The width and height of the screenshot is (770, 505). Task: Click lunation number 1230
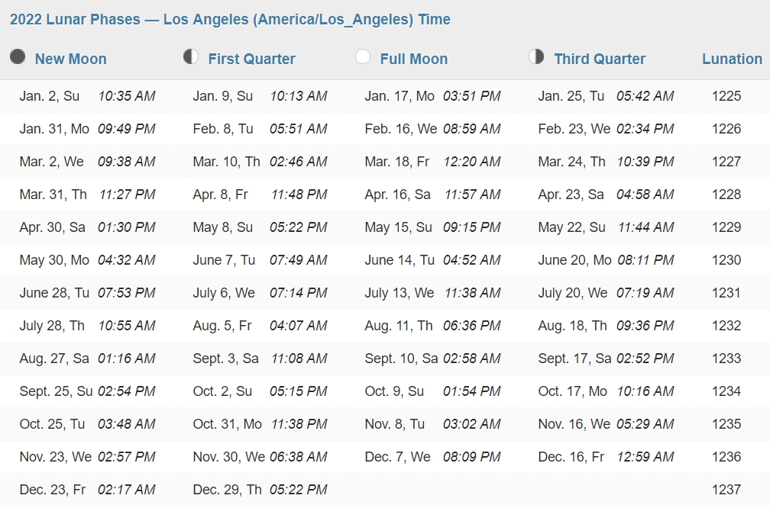coord(726,260)
